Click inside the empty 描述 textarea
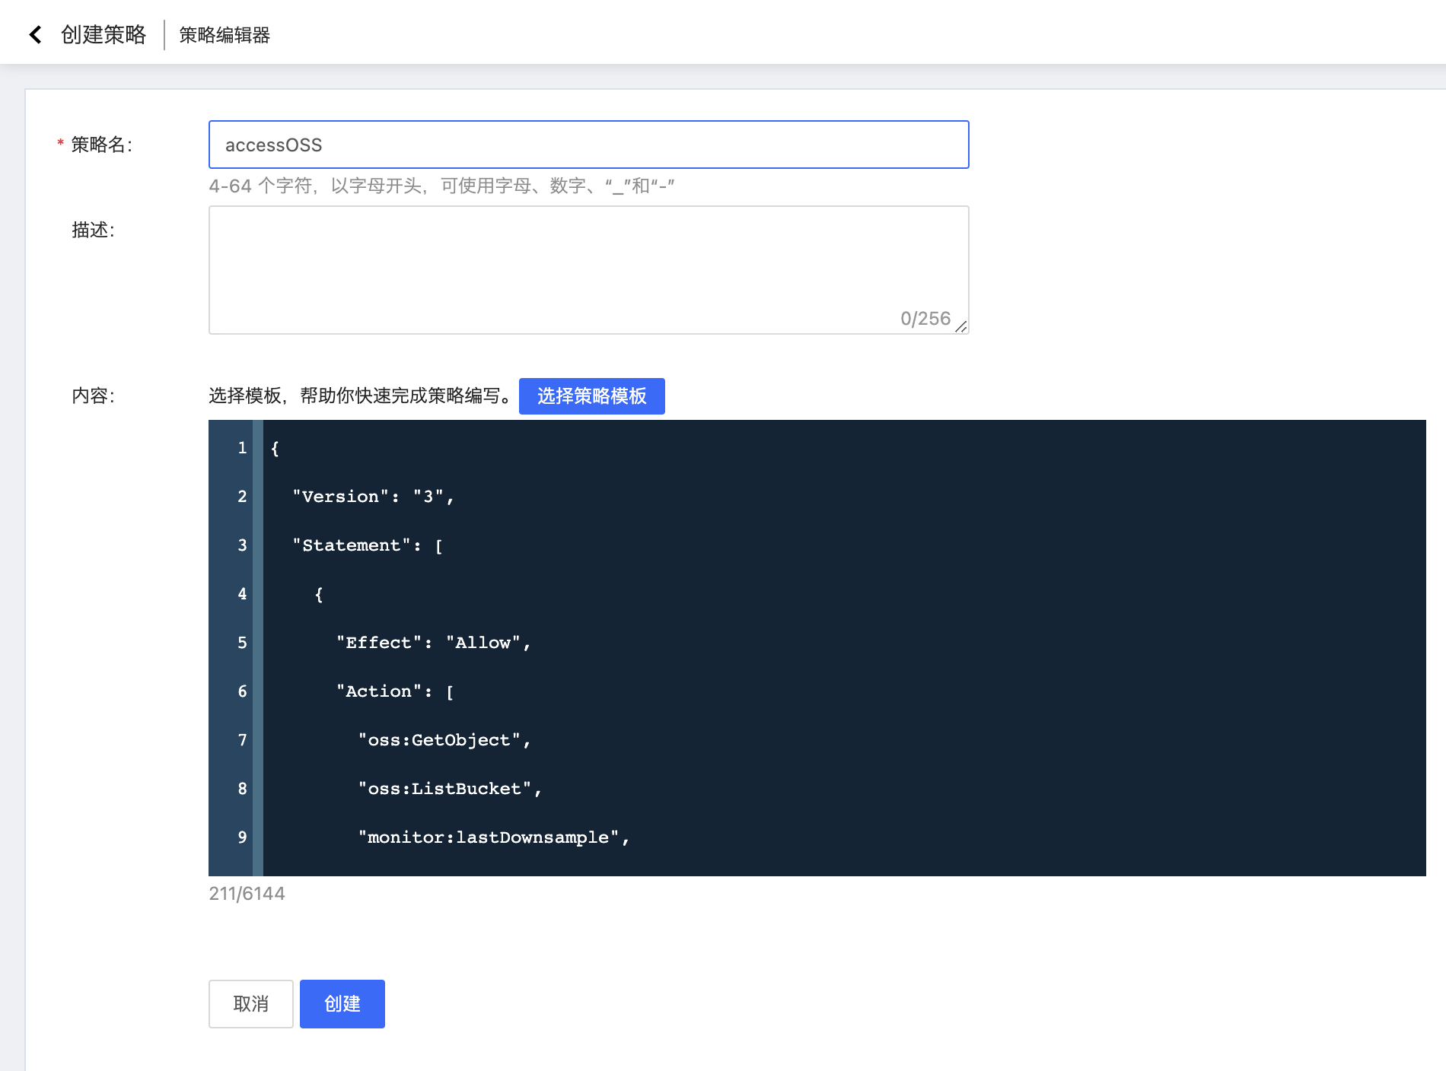Image resolution: width=1446 pixels, height=1071 pixels. tap(533, 259)
